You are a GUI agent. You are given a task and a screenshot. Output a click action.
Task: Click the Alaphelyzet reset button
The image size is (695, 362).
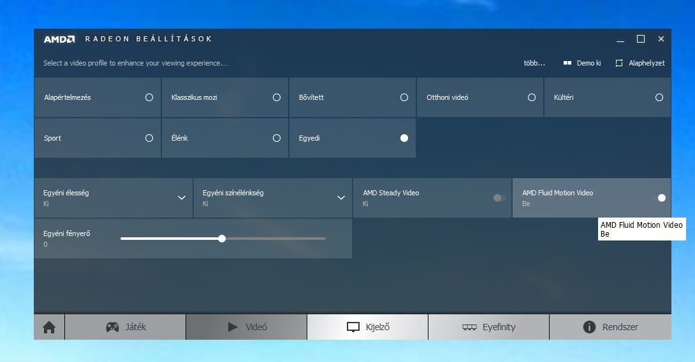640,63
